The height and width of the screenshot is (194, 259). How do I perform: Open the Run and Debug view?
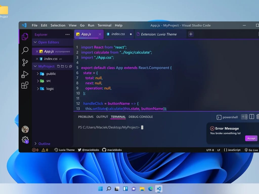click(x=25, y=75)
